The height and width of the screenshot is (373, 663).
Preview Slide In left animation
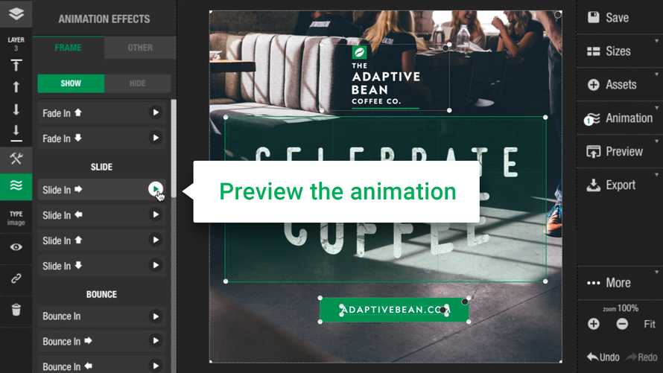pyautogui.click(x=156, y=214)
